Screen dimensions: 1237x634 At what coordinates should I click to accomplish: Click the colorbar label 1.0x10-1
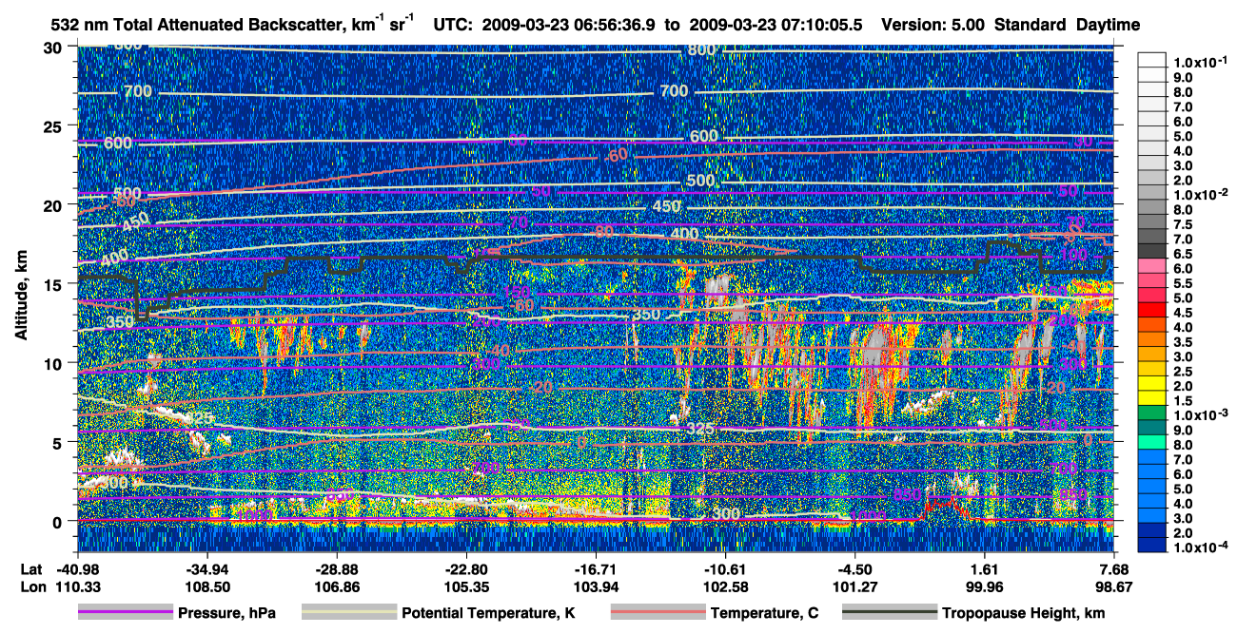[x=1202, y=62]
